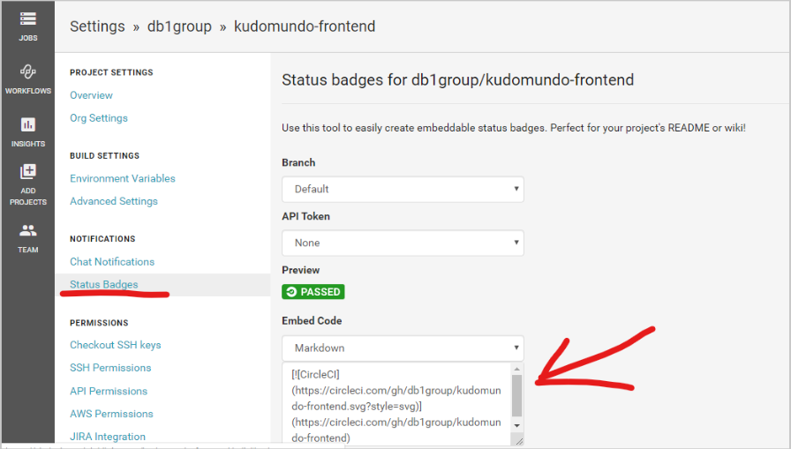Image resolution: width=791 pixels, height=449 pixels.
Task: Open the Insights sidebar icon
Action: (x=27, y=132)
